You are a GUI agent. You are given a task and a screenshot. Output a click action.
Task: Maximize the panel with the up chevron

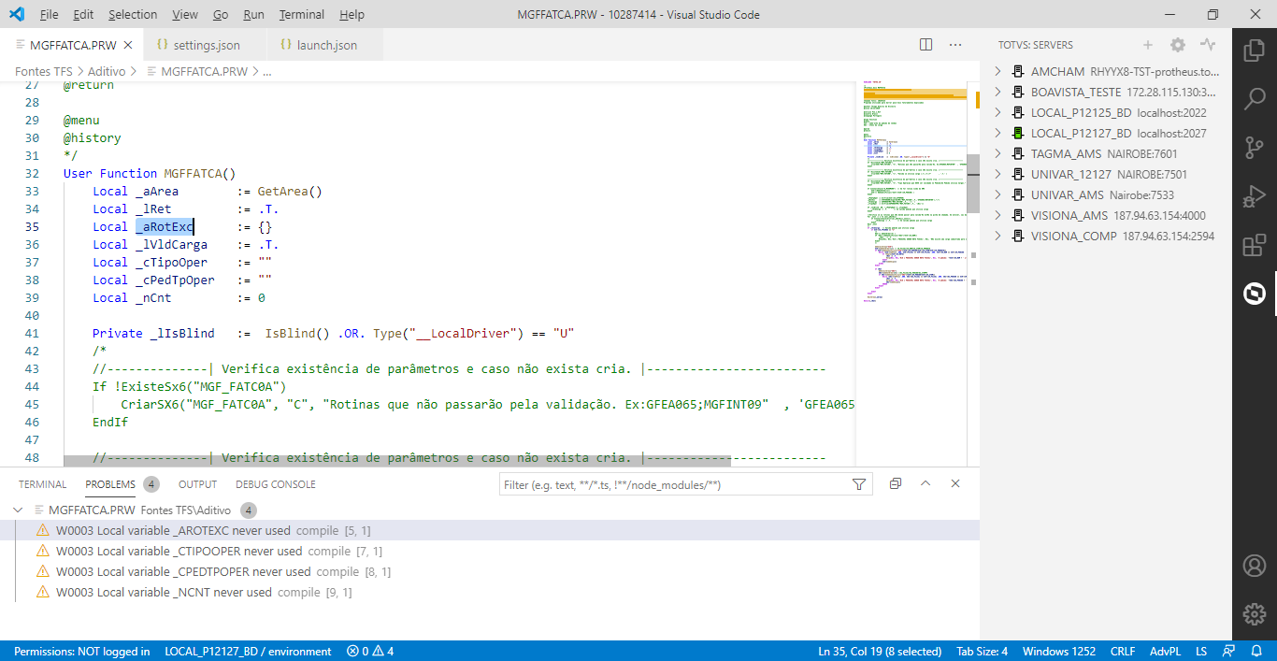(925, 484)
